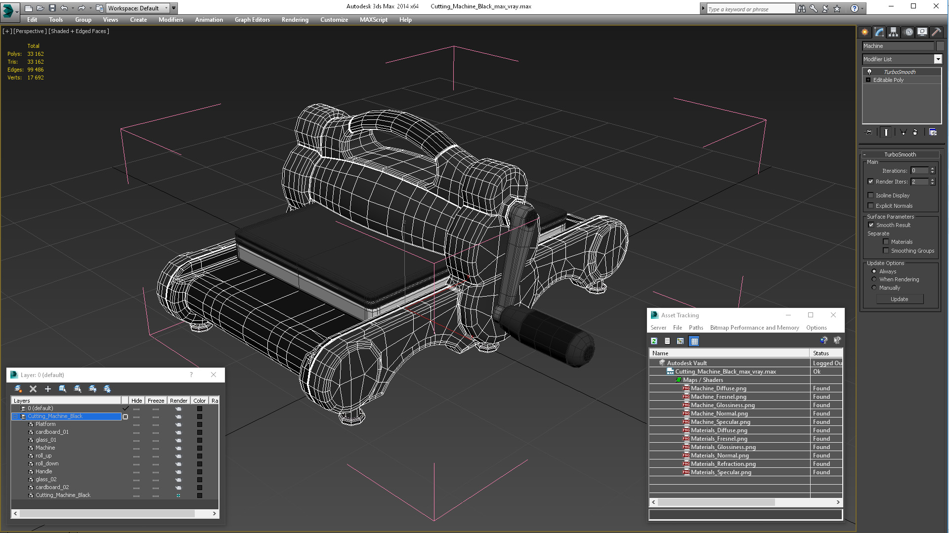
Task: Toggle Render Iters checkbox
Action: (x=871, y=182)
